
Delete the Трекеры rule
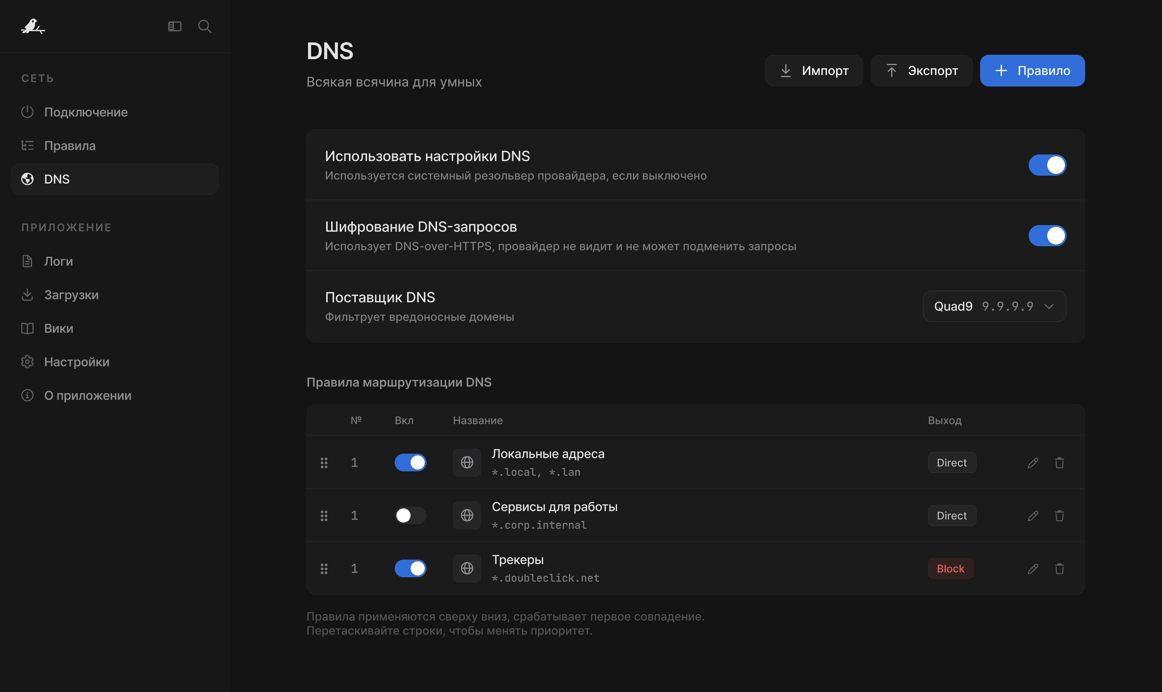click(x=1059, y=568)
